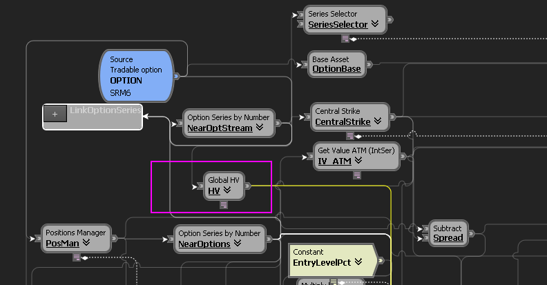Select the 'Positions Manager' node title
This screenshot has width=547, height=285.
76,233
